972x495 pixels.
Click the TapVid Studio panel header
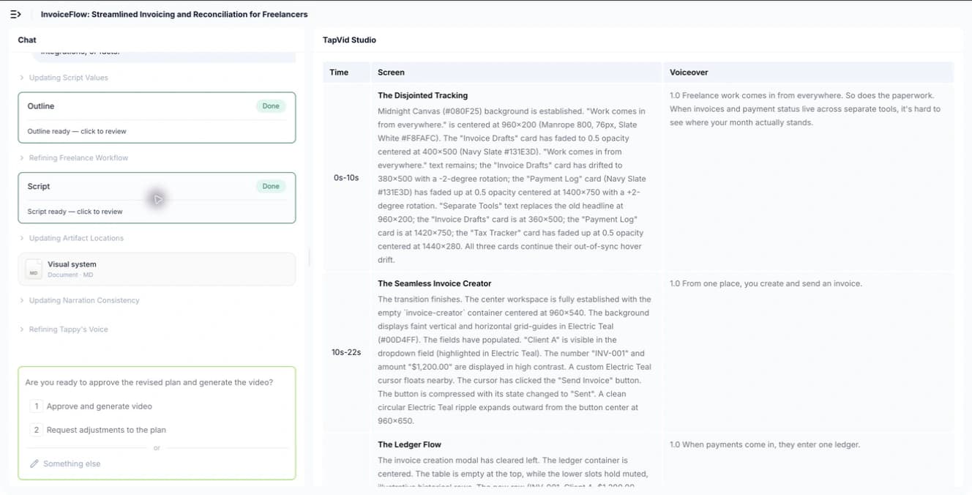(x=349, y=40)
